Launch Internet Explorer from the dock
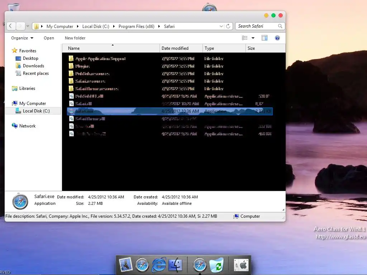This screenshot has height=275, width=367. (159, 265)
